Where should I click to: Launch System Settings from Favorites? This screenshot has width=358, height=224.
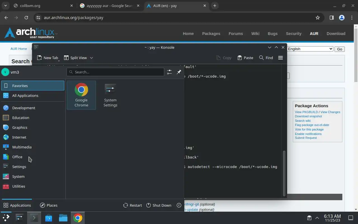[x=110, y=95]
